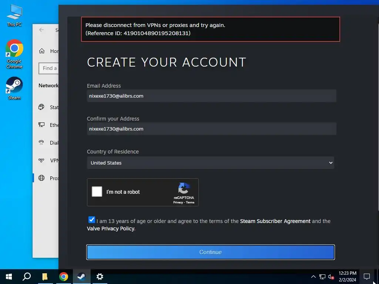Click the Email Address field
The image size is (379, 284).
click(211, 96)
